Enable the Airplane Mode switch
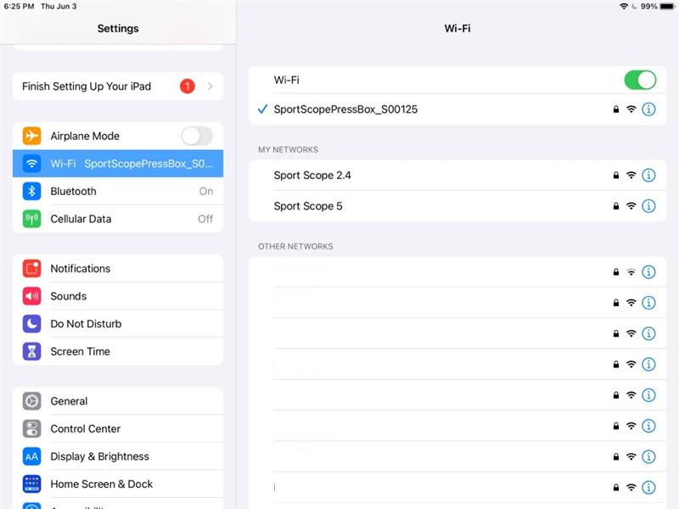The width and height of the screenshot is (679, 509). (x=197, y=136)
